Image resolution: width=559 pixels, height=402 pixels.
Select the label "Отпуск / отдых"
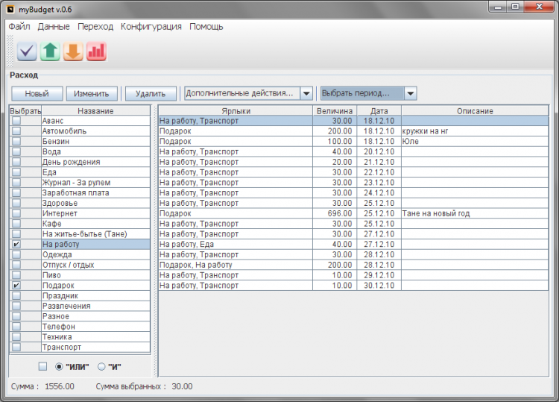95,265
